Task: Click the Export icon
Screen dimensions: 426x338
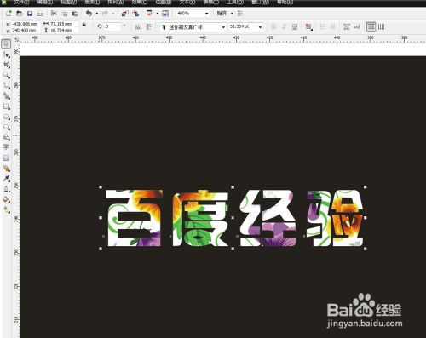Action: click(x=135, y=14)
